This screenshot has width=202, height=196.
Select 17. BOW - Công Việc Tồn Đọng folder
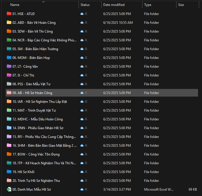coord(36,154)
